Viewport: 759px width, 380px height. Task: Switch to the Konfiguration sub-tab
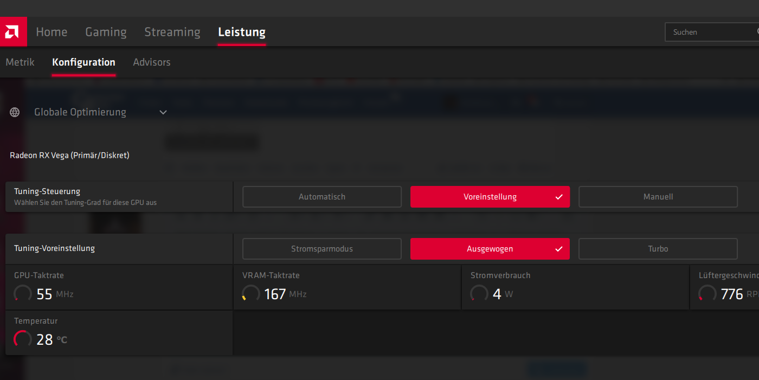[83, 62]
